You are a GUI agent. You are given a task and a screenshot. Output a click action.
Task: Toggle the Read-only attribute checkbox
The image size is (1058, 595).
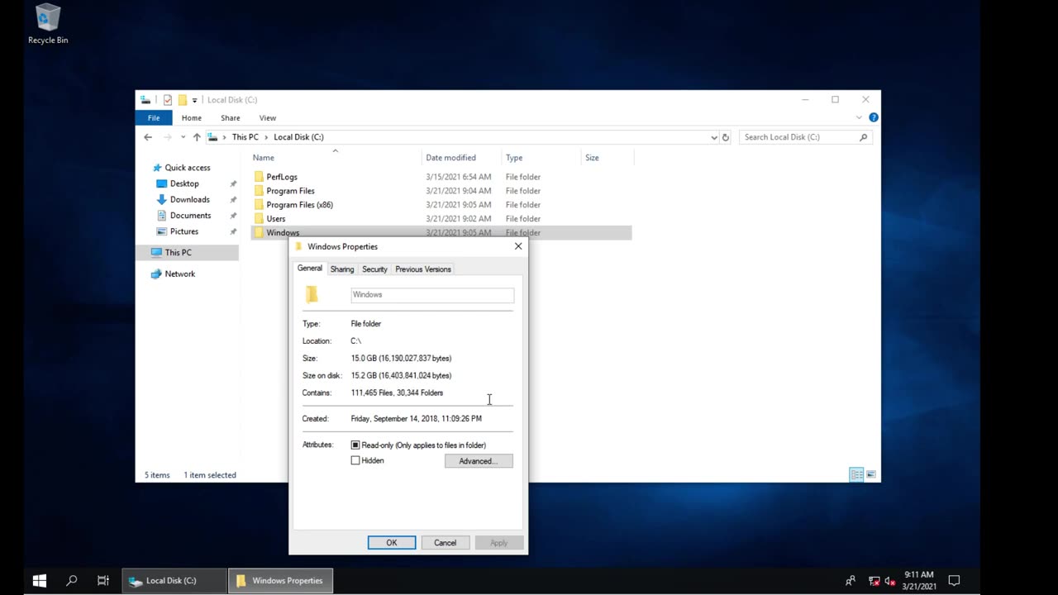pos(355,445)
